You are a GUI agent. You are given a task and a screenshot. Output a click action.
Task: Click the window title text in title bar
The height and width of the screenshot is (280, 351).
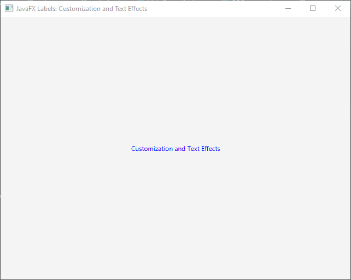(x=81, y=9)
